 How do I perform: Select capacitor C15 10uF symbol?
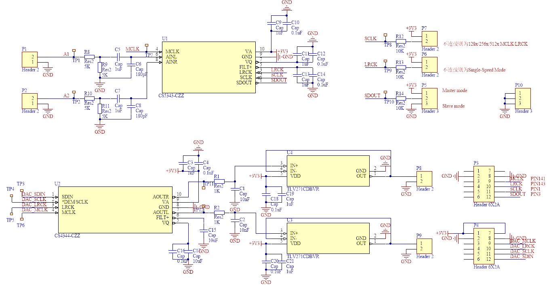click(203, 230)
